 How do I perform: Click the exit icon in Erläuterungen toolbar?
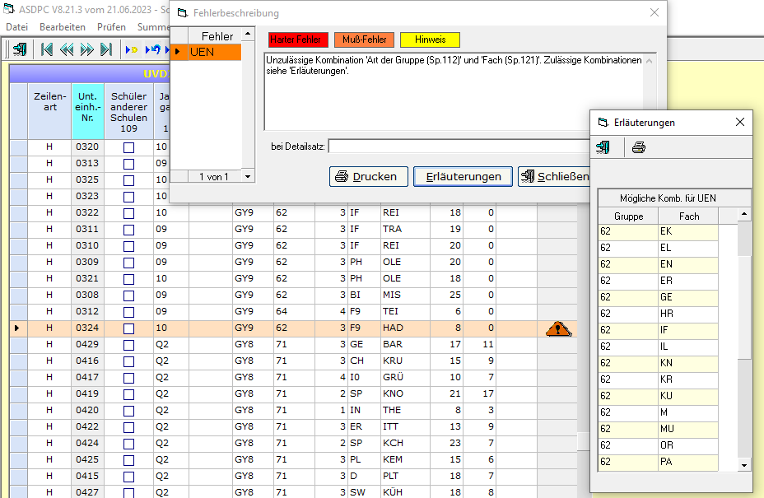[x=603, y=148]
